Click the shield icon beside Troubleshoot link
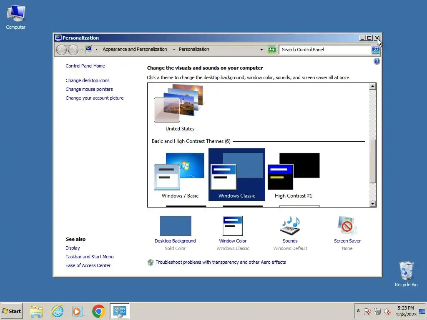Image resolution: width=427 pixels, height=320 pixels. coord(150,262)
